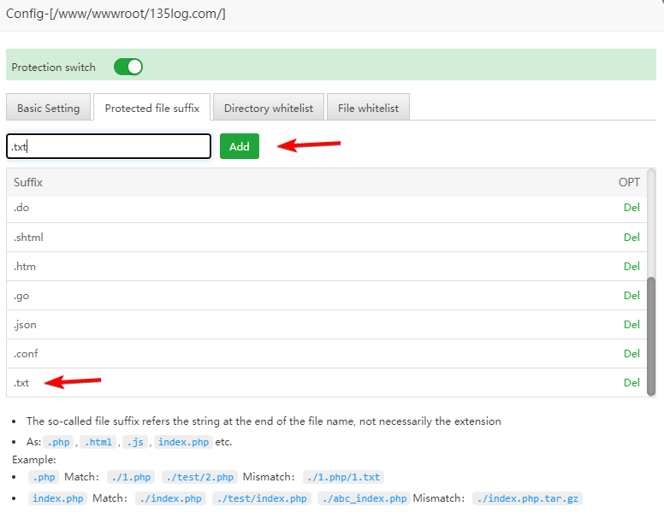Click the ./test/index.php match example
This screenshot has width=664, height=530.
pyautogui.click(x=262, y=498)
